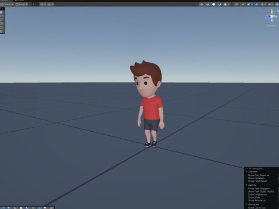Click Show Walls option
The image size is (279, 209).
(x=254, y=197)
